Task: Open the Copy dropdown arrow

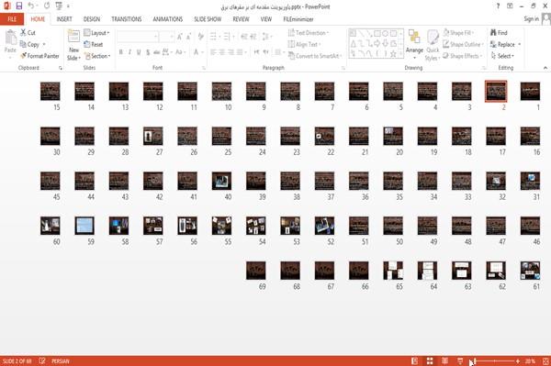Action: pyautogui.click(x=44, y=44)
